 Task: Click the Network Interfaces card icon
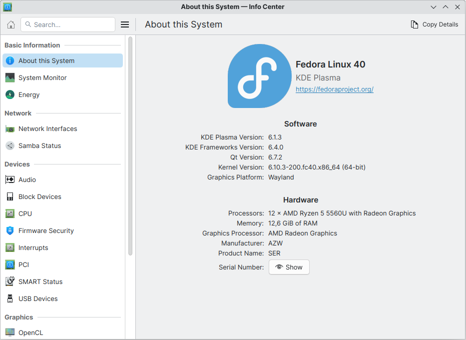[x=10, y=129]
